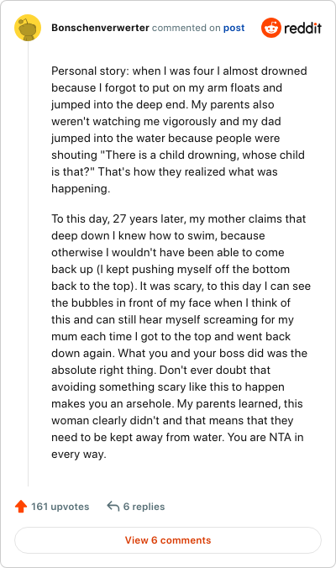
Task: Click the closing words "every way."
Action: click(79, 455)
